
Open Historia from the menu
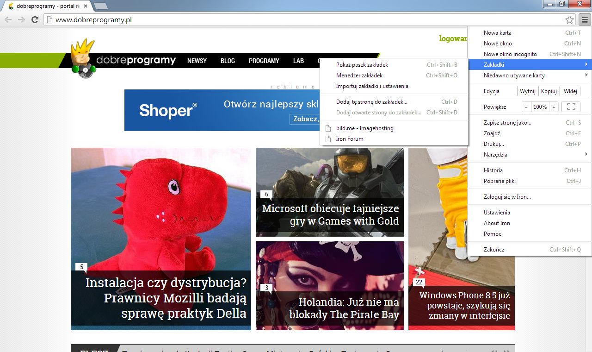(x=530, y=170)
